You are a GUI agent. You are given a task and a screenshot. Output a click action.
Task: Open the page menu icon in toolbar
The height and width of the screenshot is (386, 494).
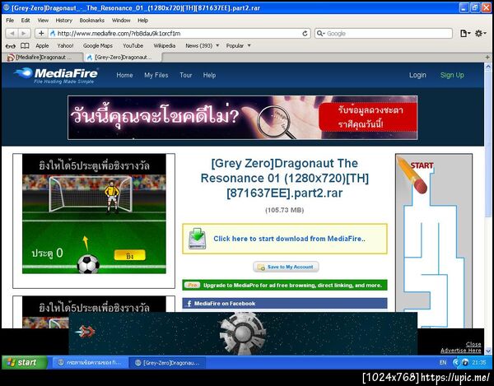[x=465, y=34]
